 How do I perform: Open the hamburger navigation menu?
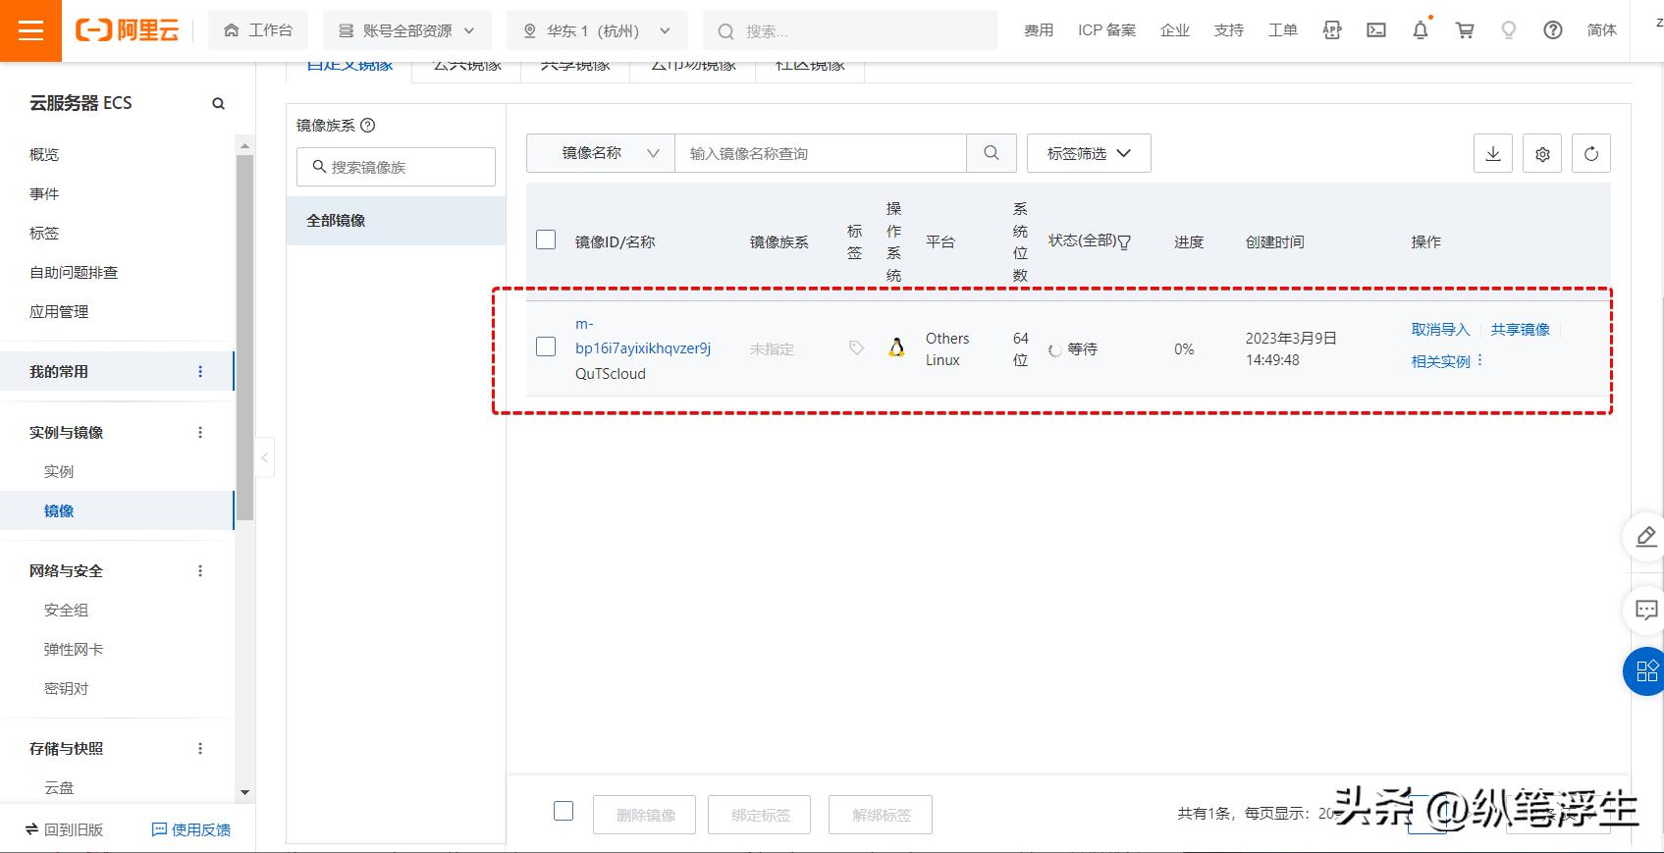point(30,30)
